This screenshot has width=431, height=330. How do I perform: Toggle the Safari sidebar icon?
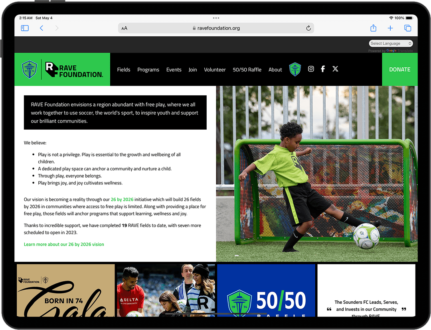(x=25, y=28)
